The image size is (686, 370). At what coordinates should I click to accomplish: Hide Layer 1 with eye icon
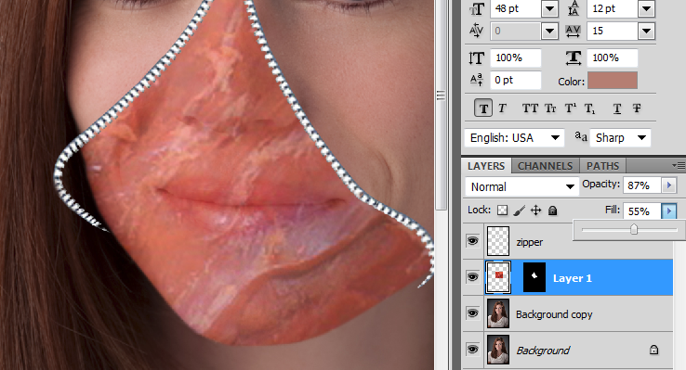click(x=472, y=277)
